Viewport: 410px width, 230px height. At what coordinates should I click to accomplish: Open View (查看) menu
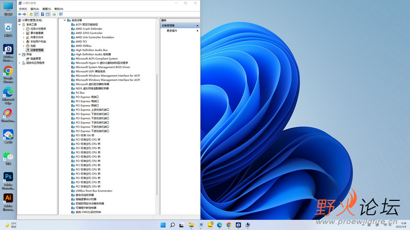(47, 9)
